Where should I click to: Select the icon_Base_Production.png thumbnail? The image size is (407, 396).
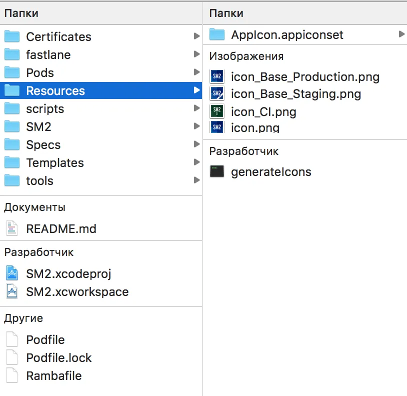[x=217, y=76]
